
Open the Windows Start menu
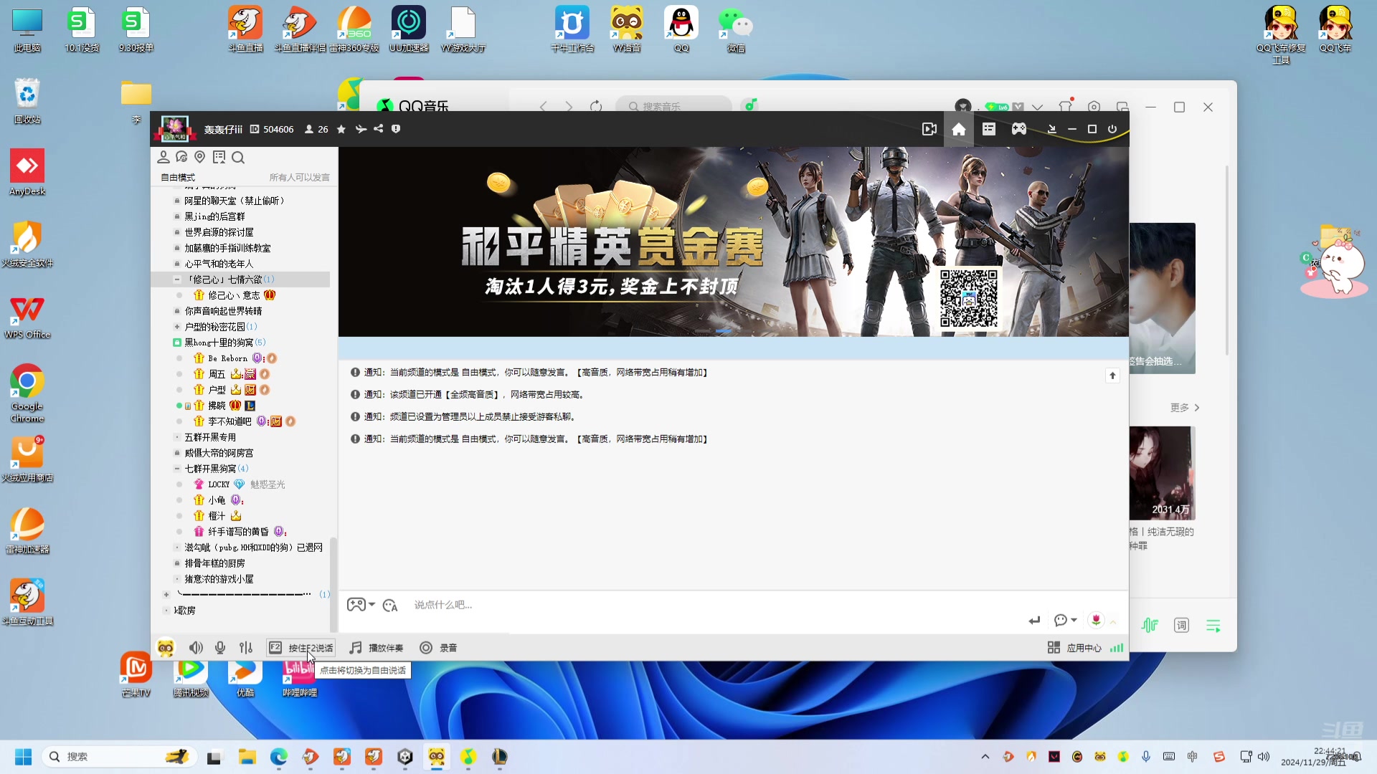pos(24,757)
